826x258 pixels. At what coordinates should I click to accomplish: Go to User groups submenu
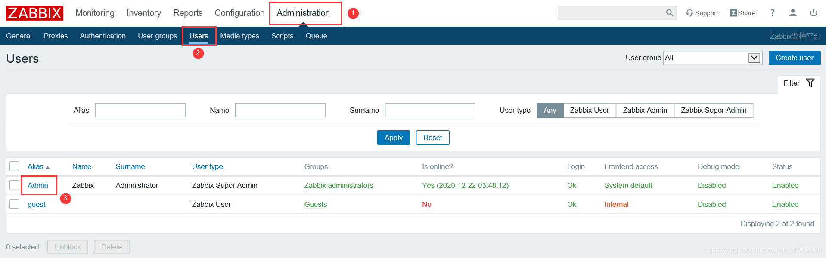(x=158, y=36)
